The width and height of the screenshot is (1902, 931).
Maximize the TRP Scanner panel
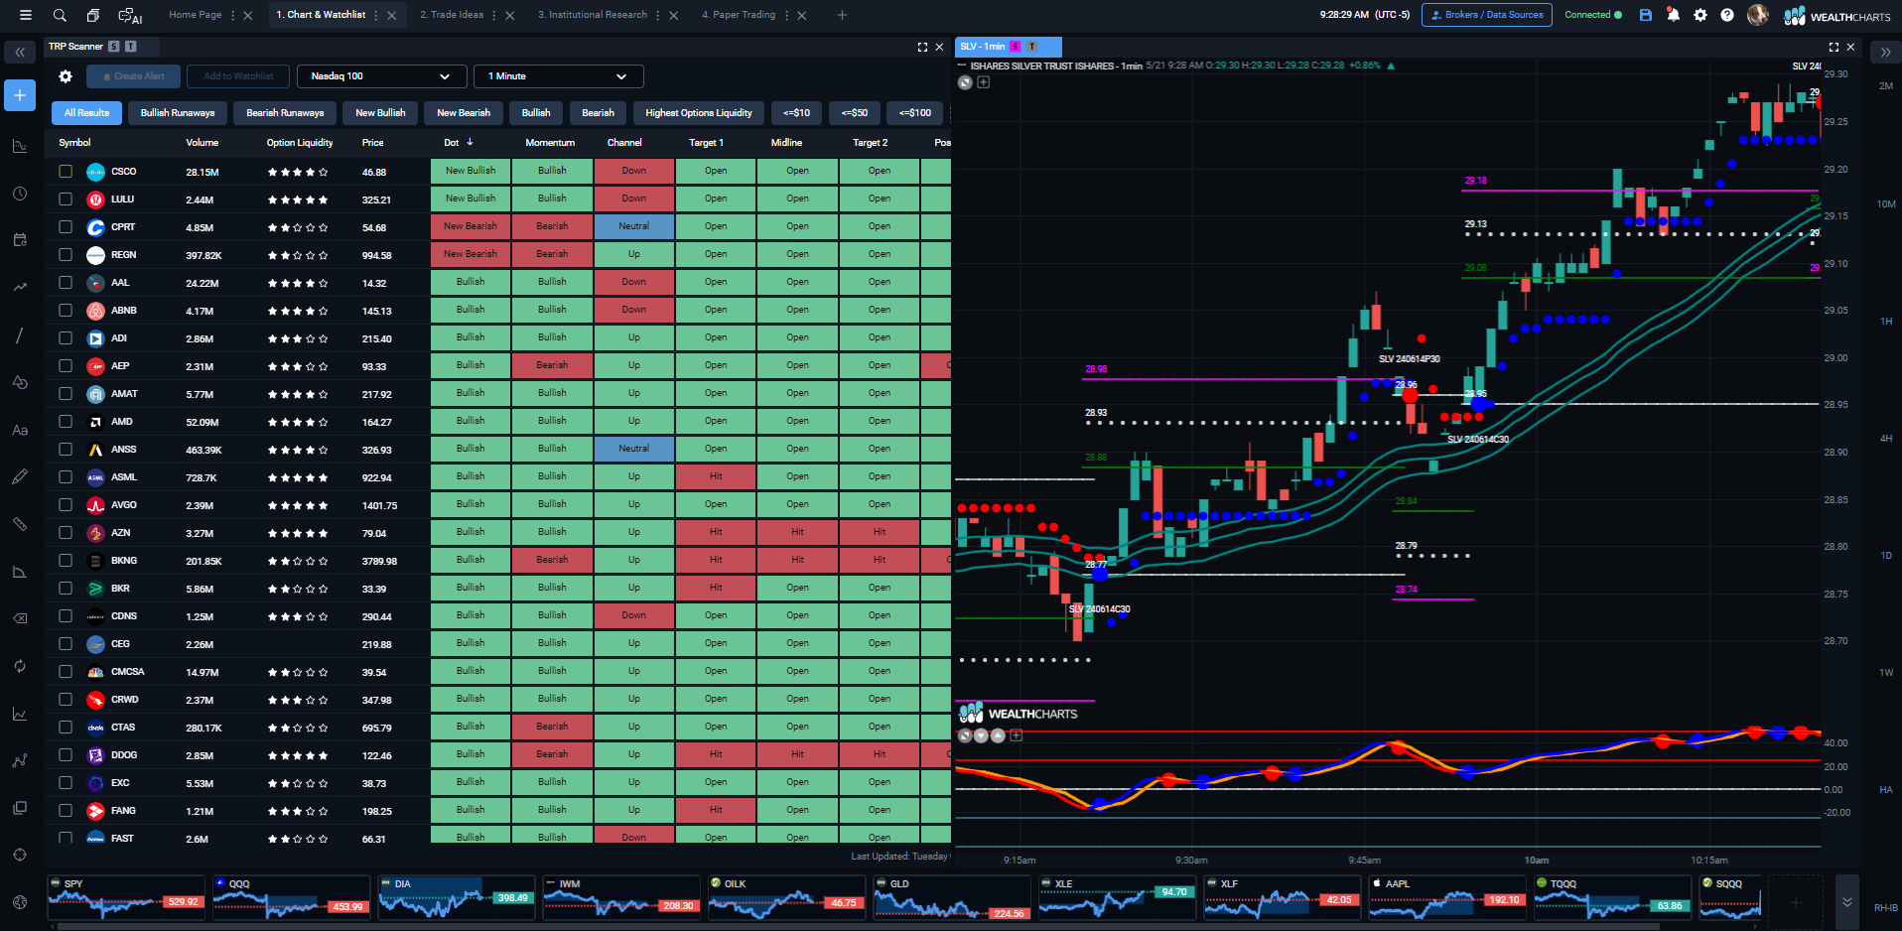coord(922,47)
